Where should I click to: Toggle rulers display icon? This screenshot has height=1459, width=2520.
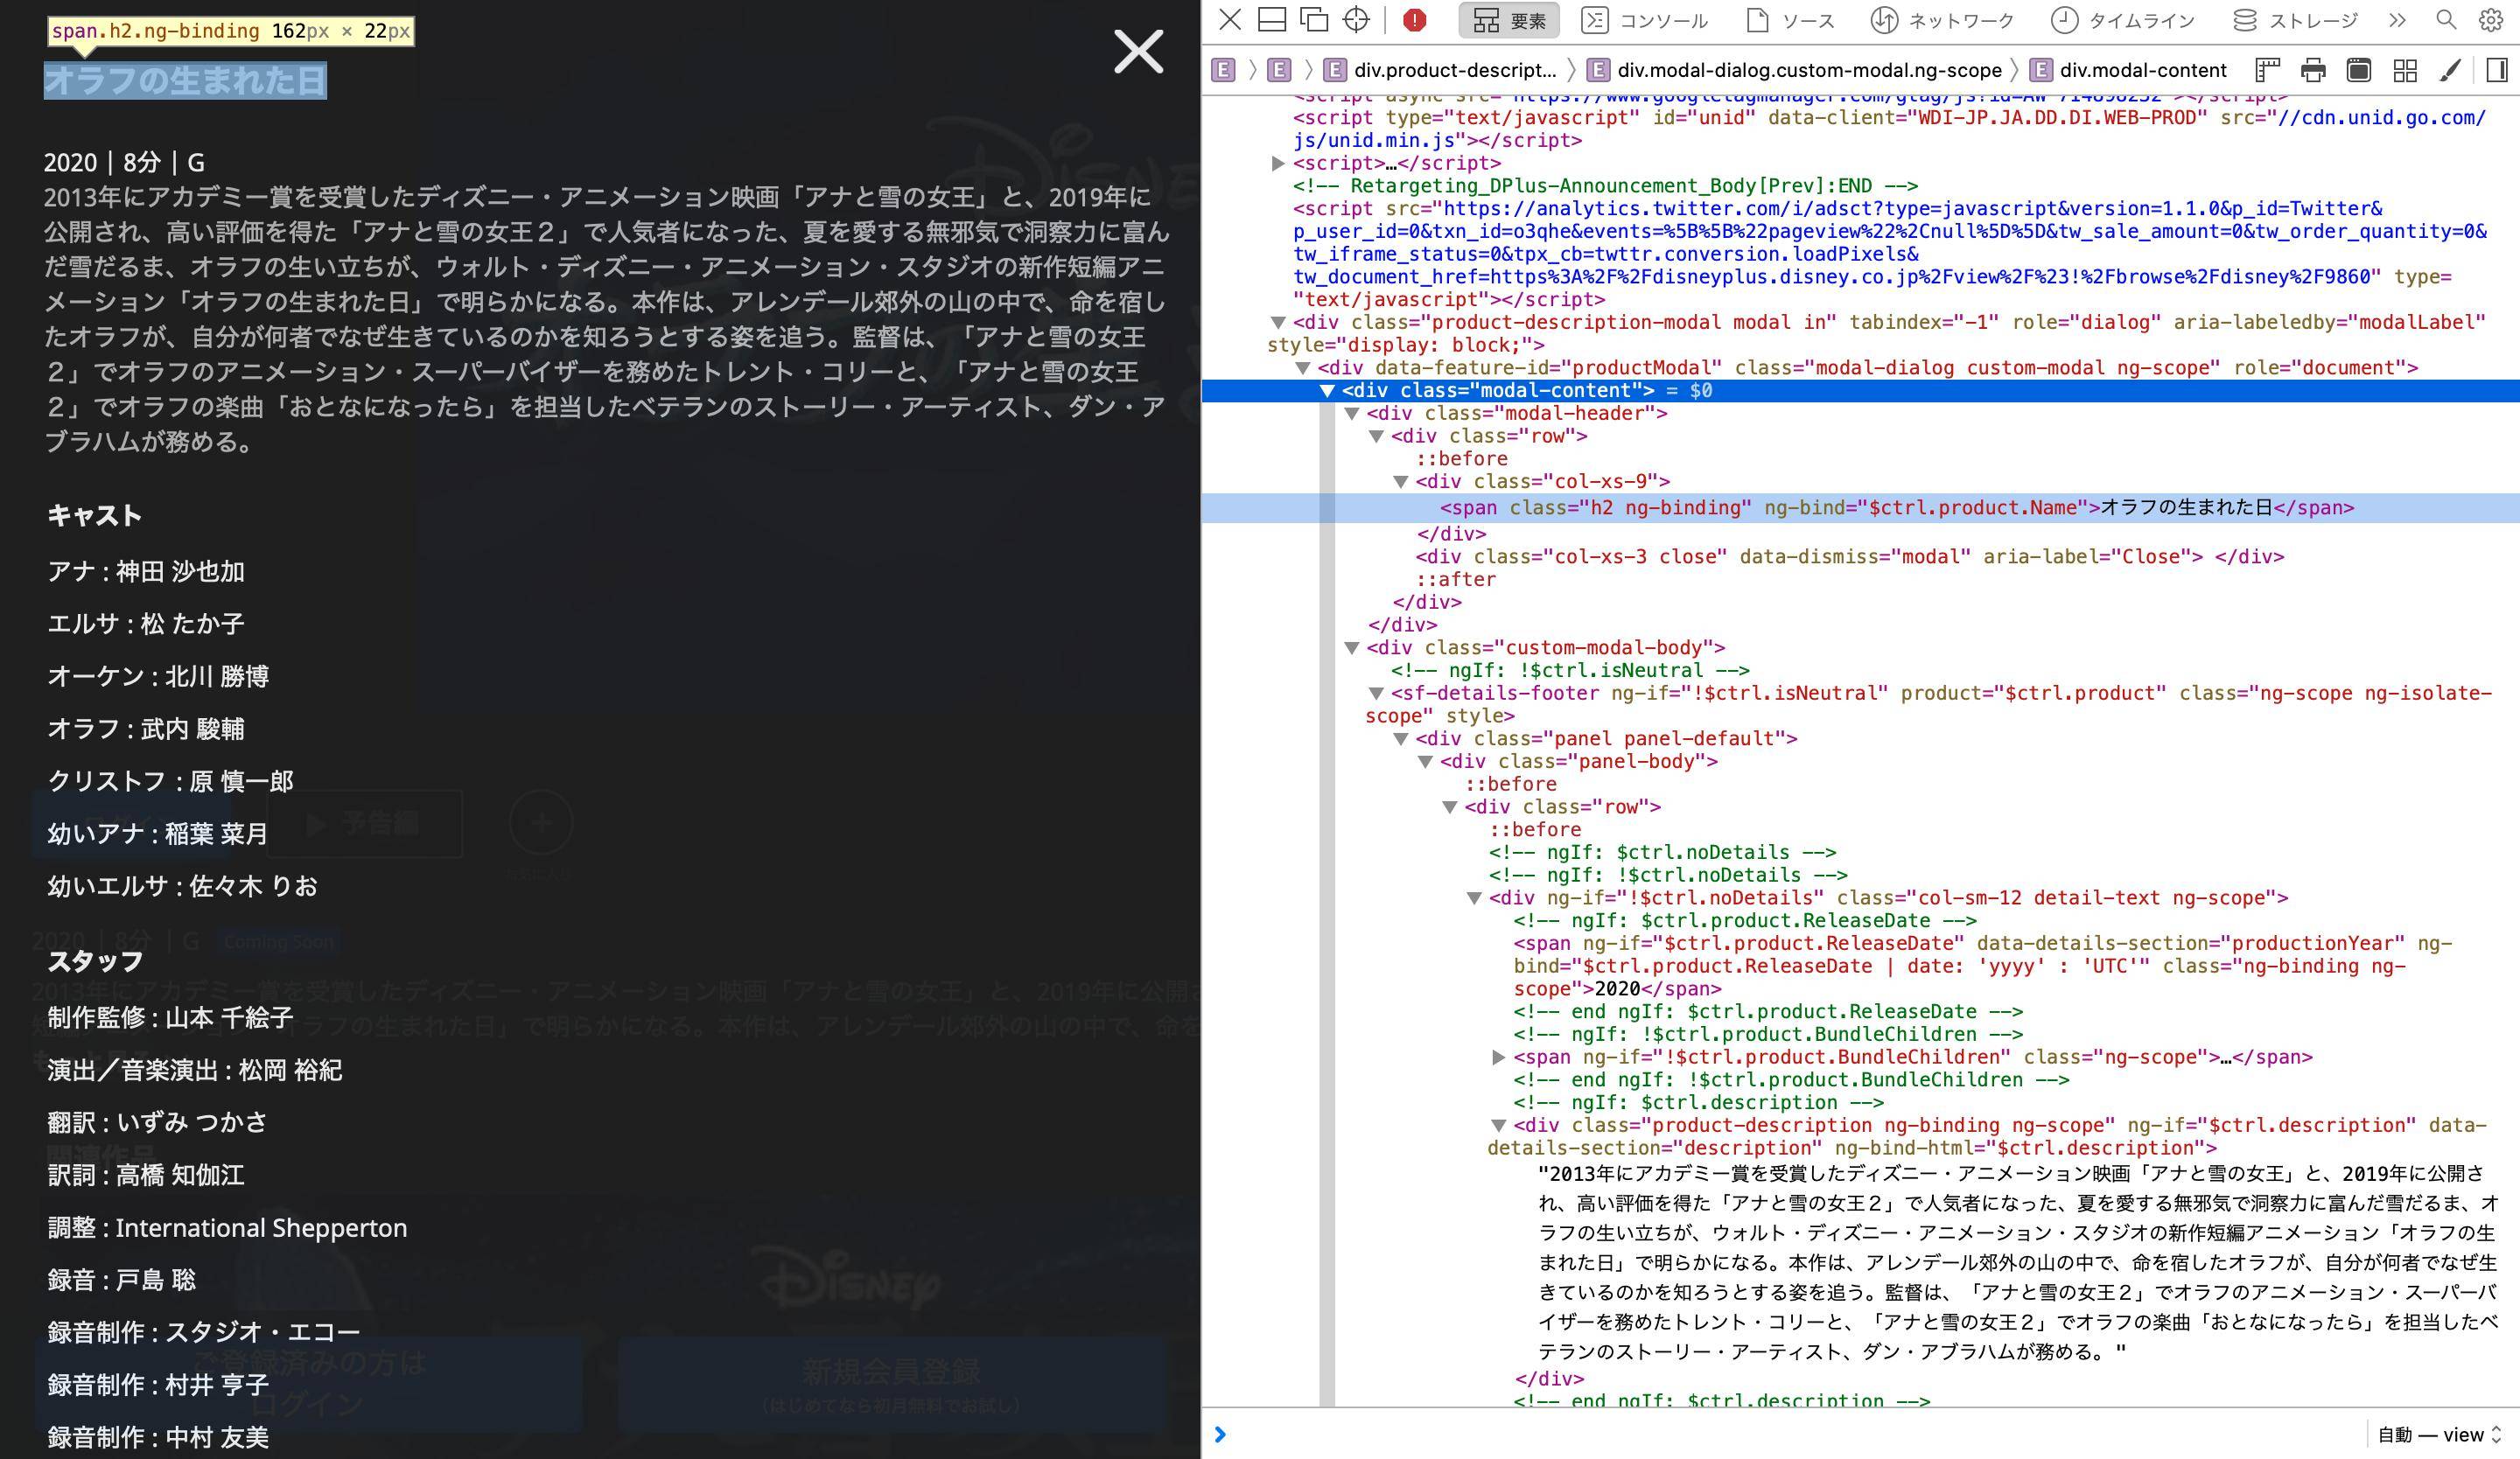[x=2267, y=70]
